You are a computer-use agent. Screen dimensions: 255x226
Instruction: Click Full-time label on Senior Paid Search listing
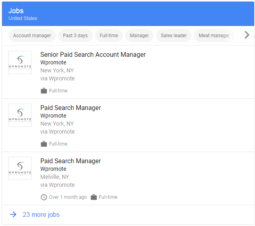(58, 91)
